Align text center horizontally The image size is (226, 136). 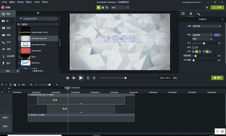pyautogui.click(x=197, y=52)
